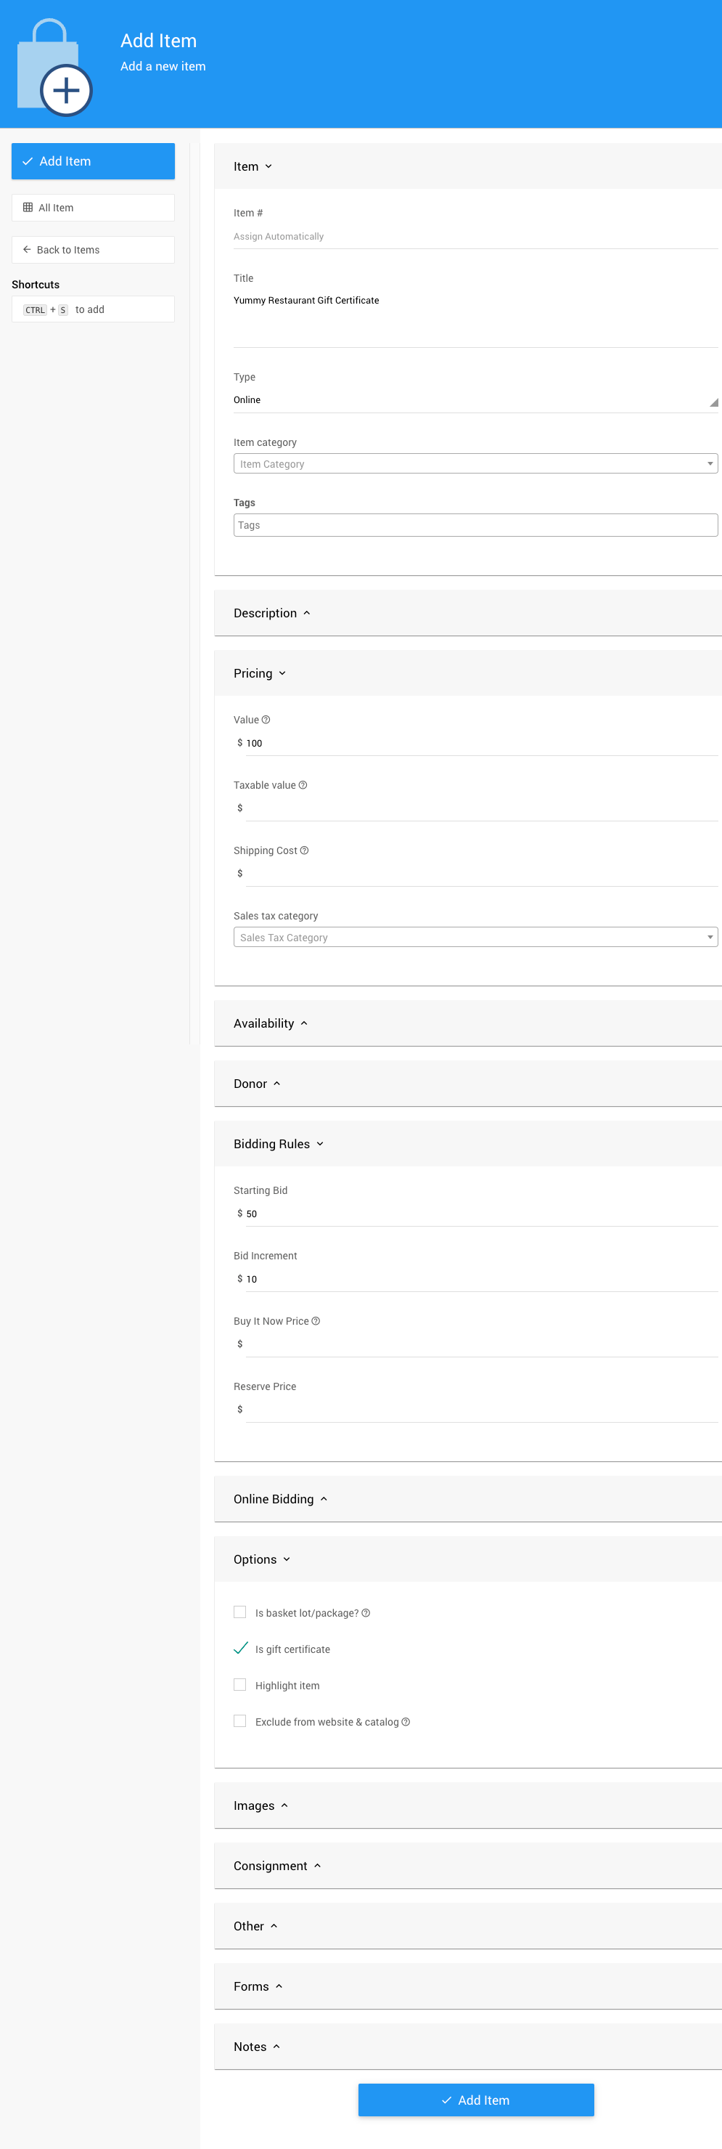Viewport: 722px width, 2149px height.
Task: Click the sidebar Add Item button
Action: point(93,161)
